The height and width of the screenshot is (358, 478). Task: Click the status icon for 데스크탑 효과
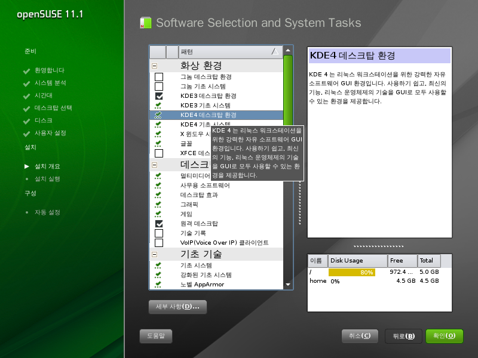[158, 195]
